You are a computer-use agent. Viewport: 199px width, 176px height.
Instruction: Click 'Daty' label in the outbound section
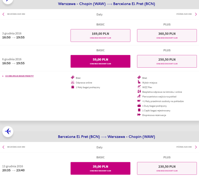point(99,14)
